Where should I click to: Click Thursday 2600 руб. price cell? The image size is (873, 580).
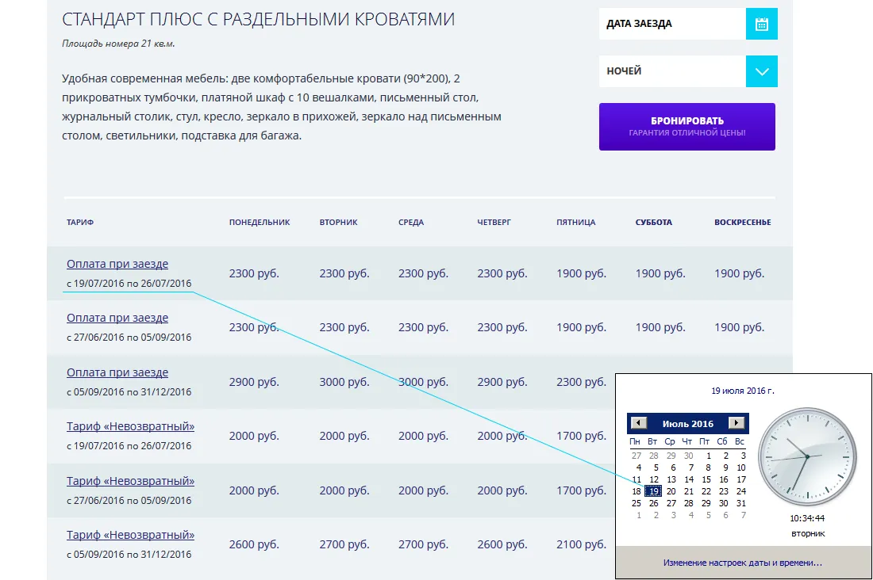(x=502, y=544)
